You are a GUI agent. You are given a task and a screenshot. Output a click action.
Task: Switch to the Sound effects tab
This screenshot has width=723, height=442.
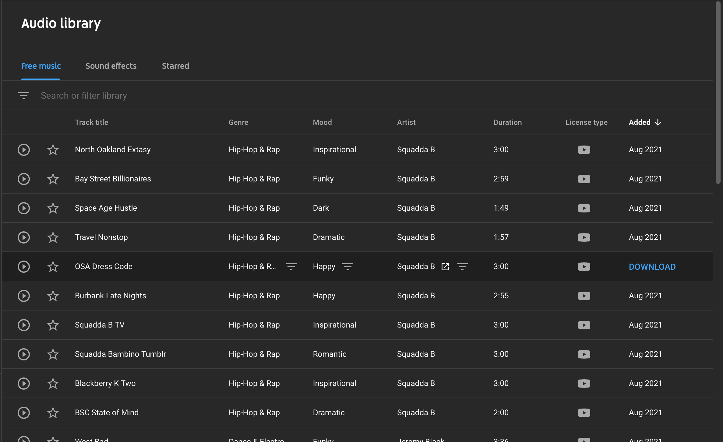pyautogui.click(x=111, y=66)
